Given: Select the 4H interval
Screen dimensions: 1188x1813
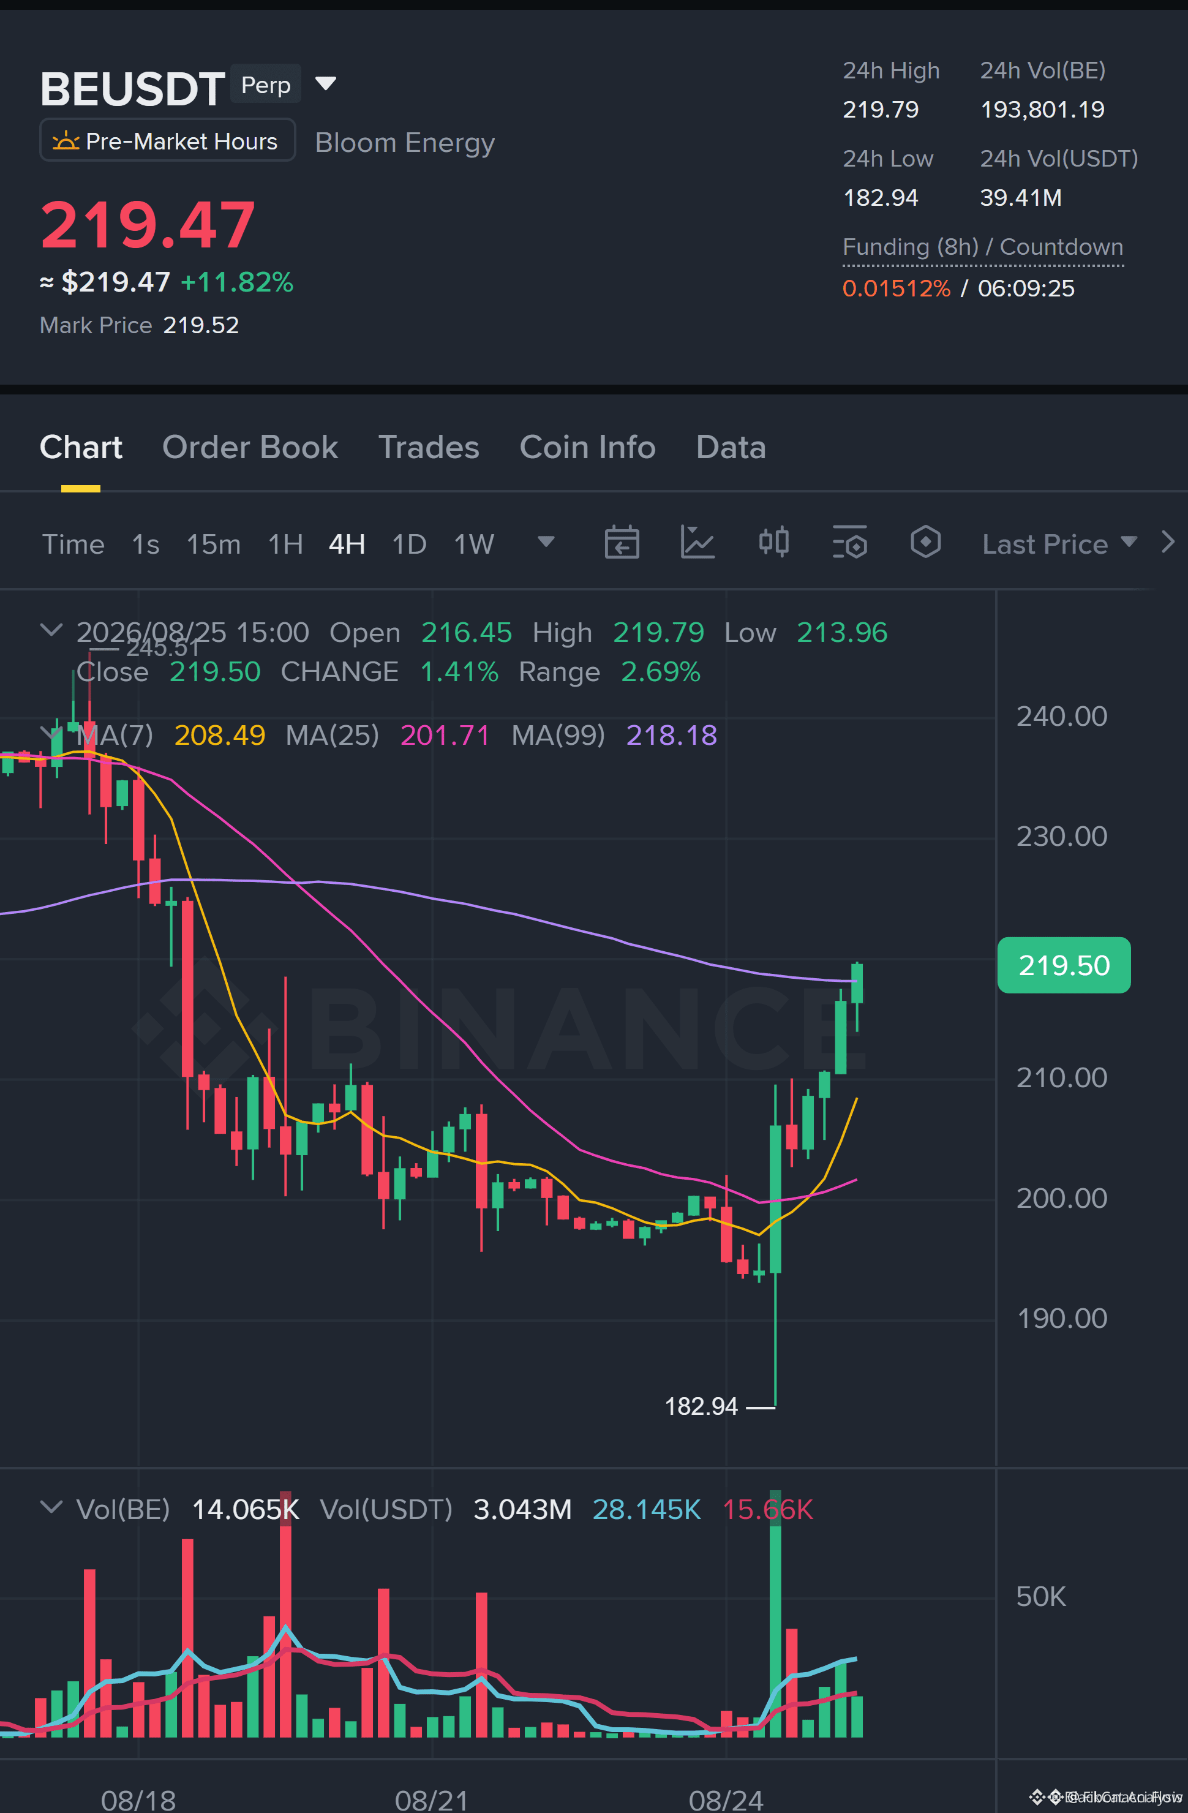Looking at the screenshot, I should [347, 544].
